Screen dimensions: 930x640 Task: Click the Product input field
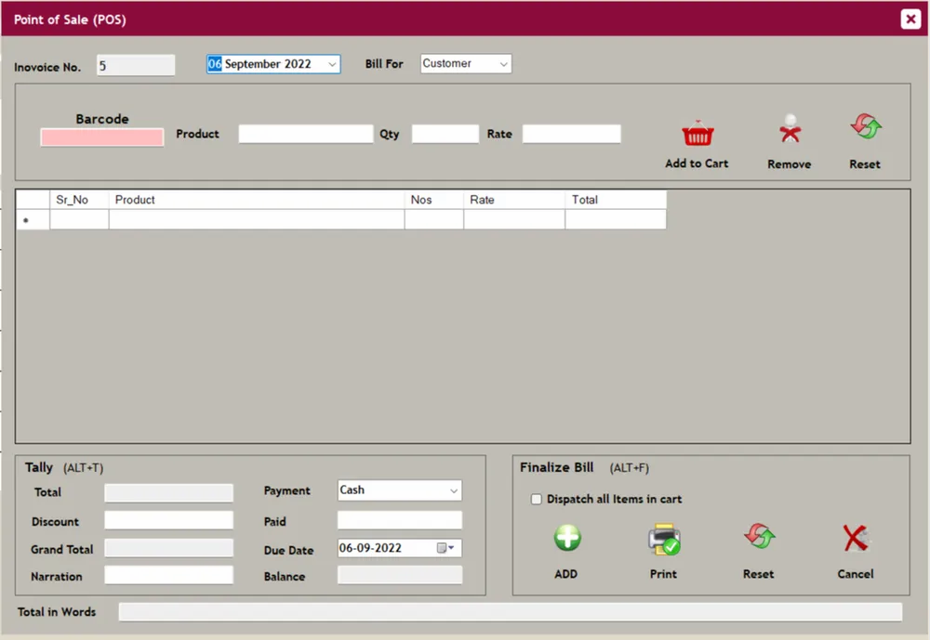point(306,134)
